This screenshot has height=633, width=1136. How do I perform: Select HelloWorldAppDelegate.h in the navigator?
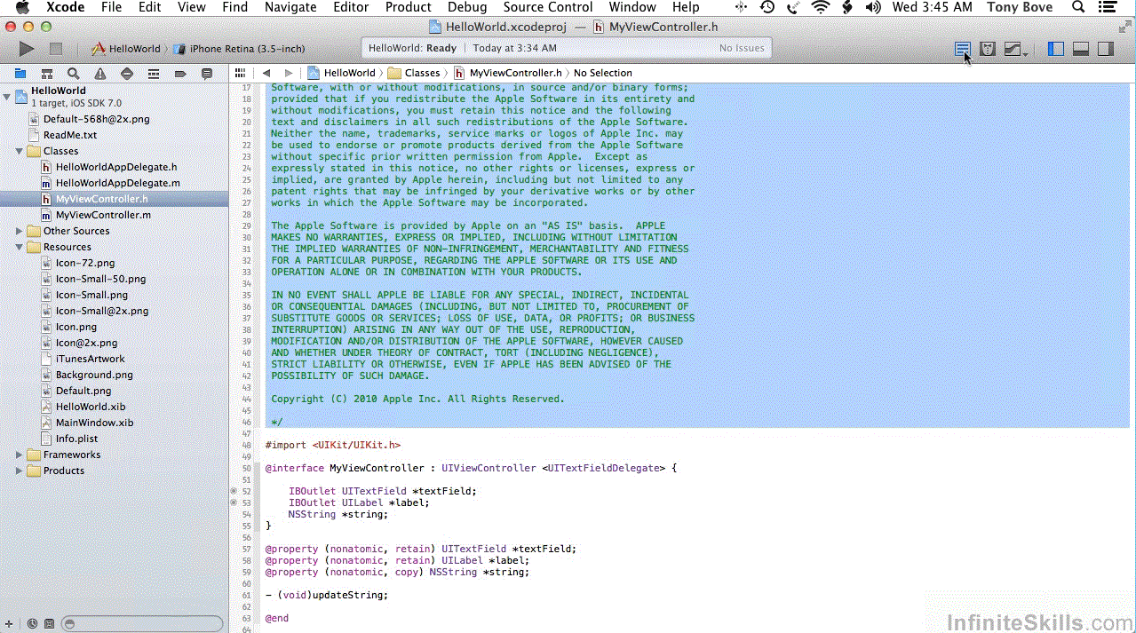point(116,167)
